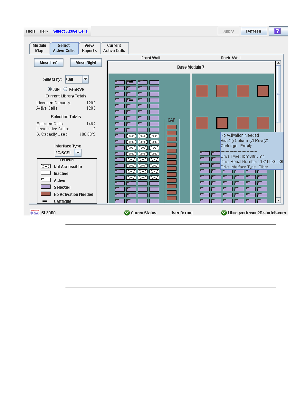This screenshot has width=306, height=419.
Task: Click the Selected purple swatch in legend
Action: [46, 187]
